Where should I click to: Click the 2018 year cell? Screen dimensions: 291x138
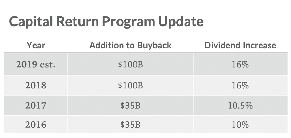(36, 86)
